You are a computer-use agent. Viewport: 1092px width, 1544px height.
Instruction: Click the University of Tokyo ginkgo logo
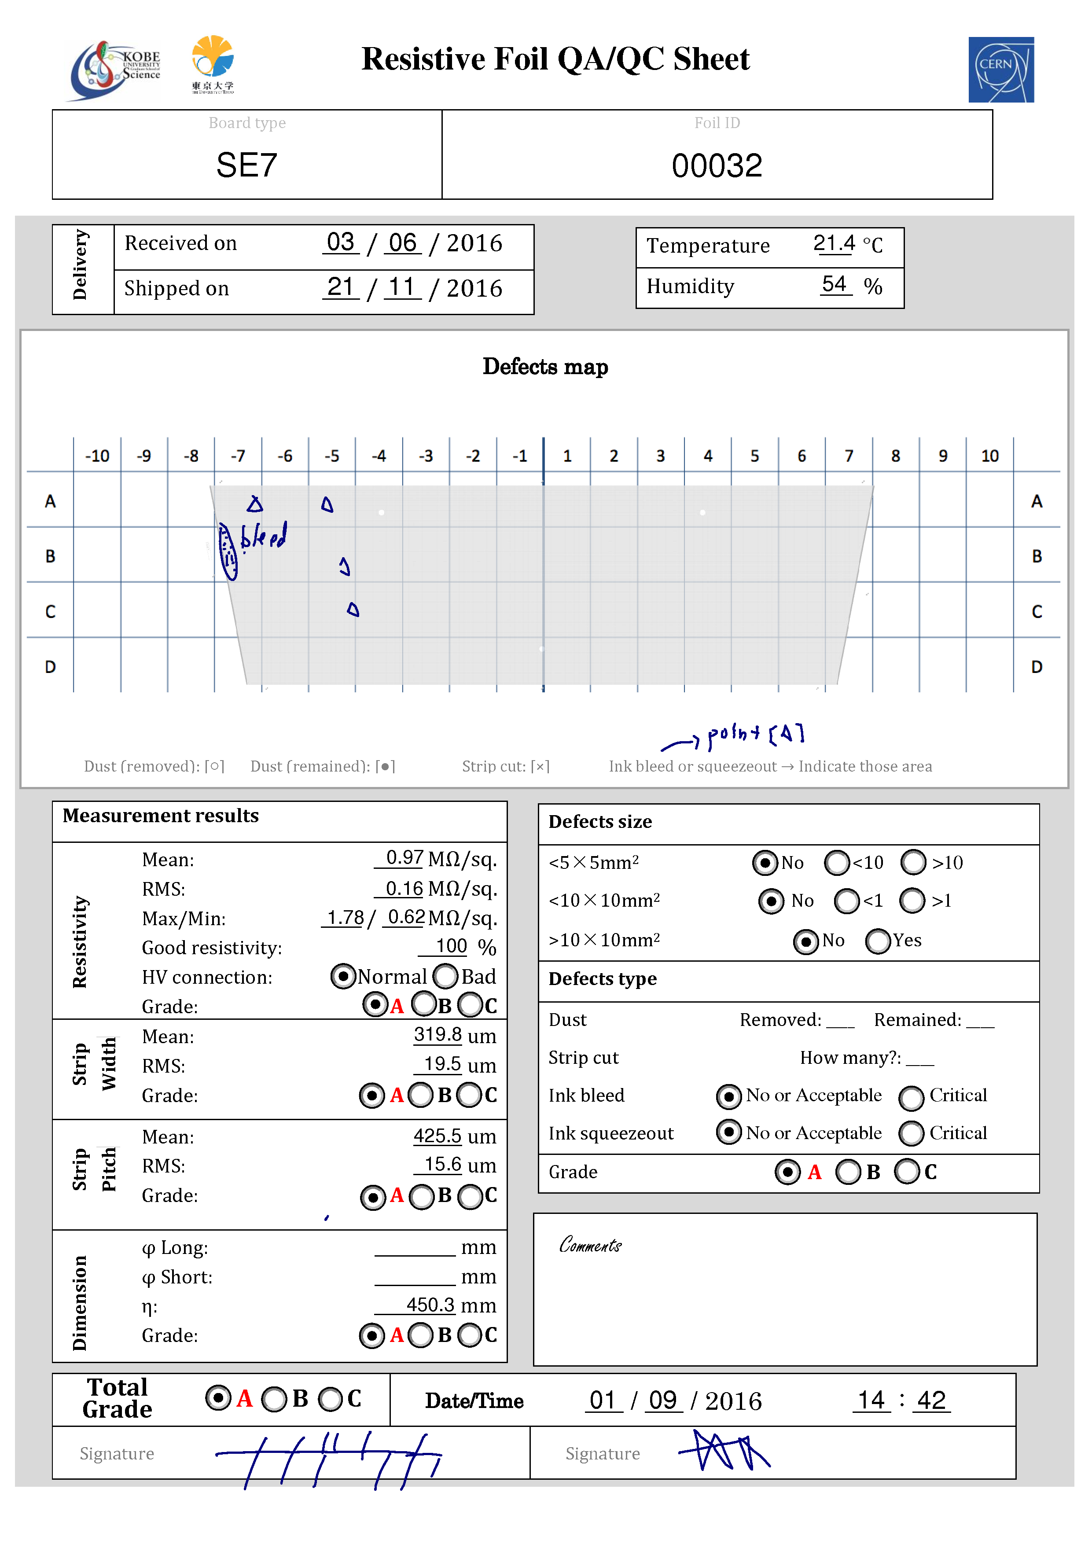click(x=213, y=64)
